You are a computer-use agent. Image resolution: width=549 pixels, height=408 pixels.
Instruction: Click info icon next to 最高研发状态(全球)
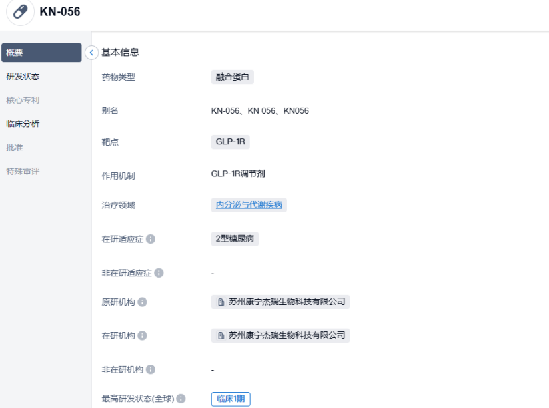click(x=181, y=399)
